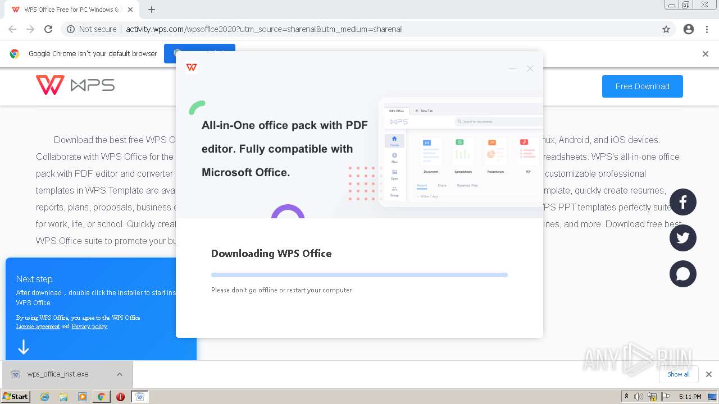Open Windows Start menu
This screenshot has width=719, height=404.
click(15, 396)
